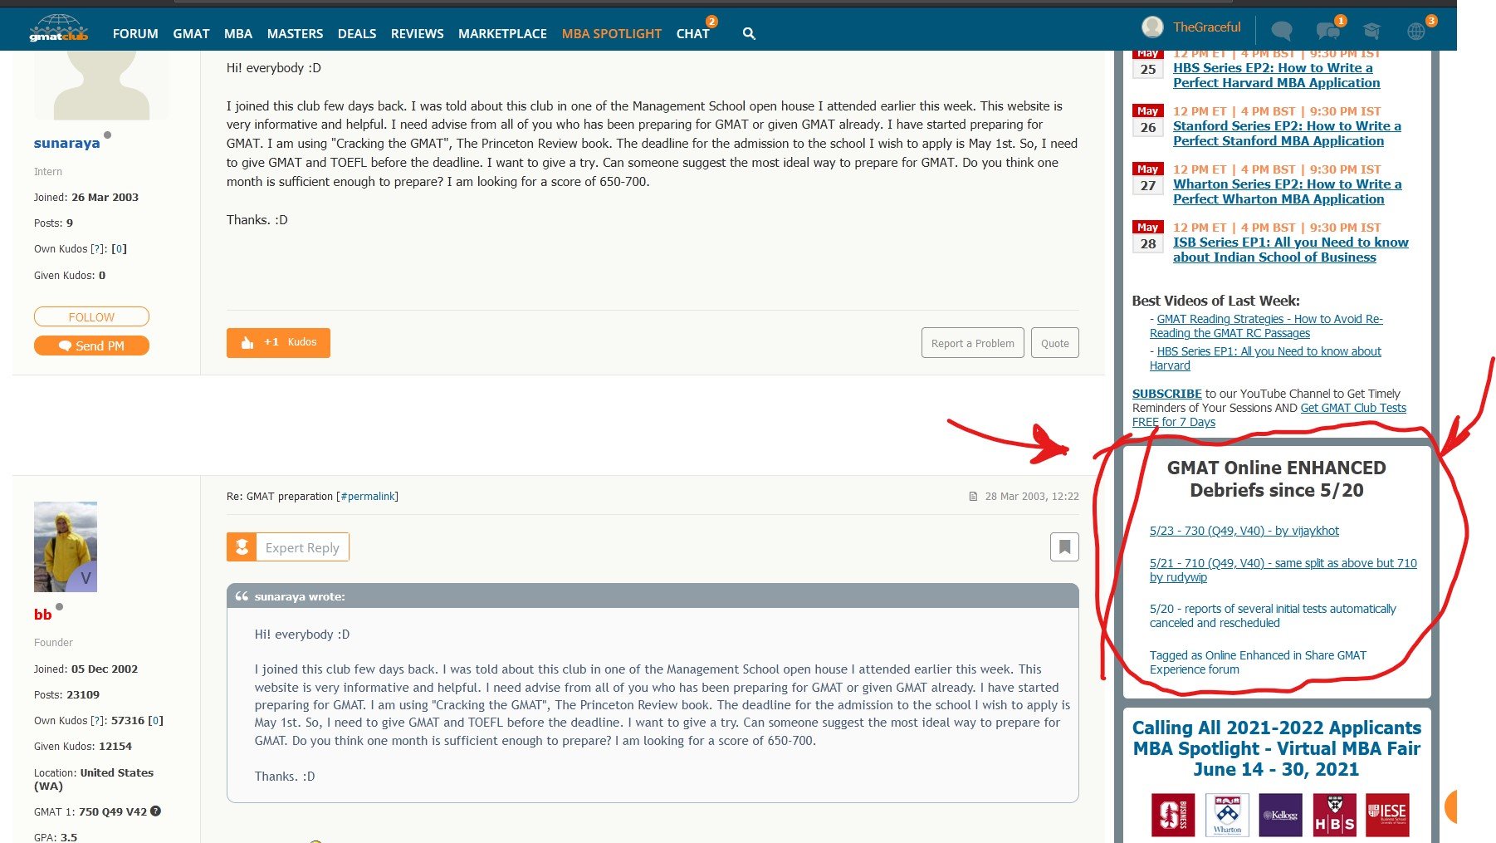Screen dimensions: 1496x843
Task: Open bb's profile username link
Action: point(43,615)
